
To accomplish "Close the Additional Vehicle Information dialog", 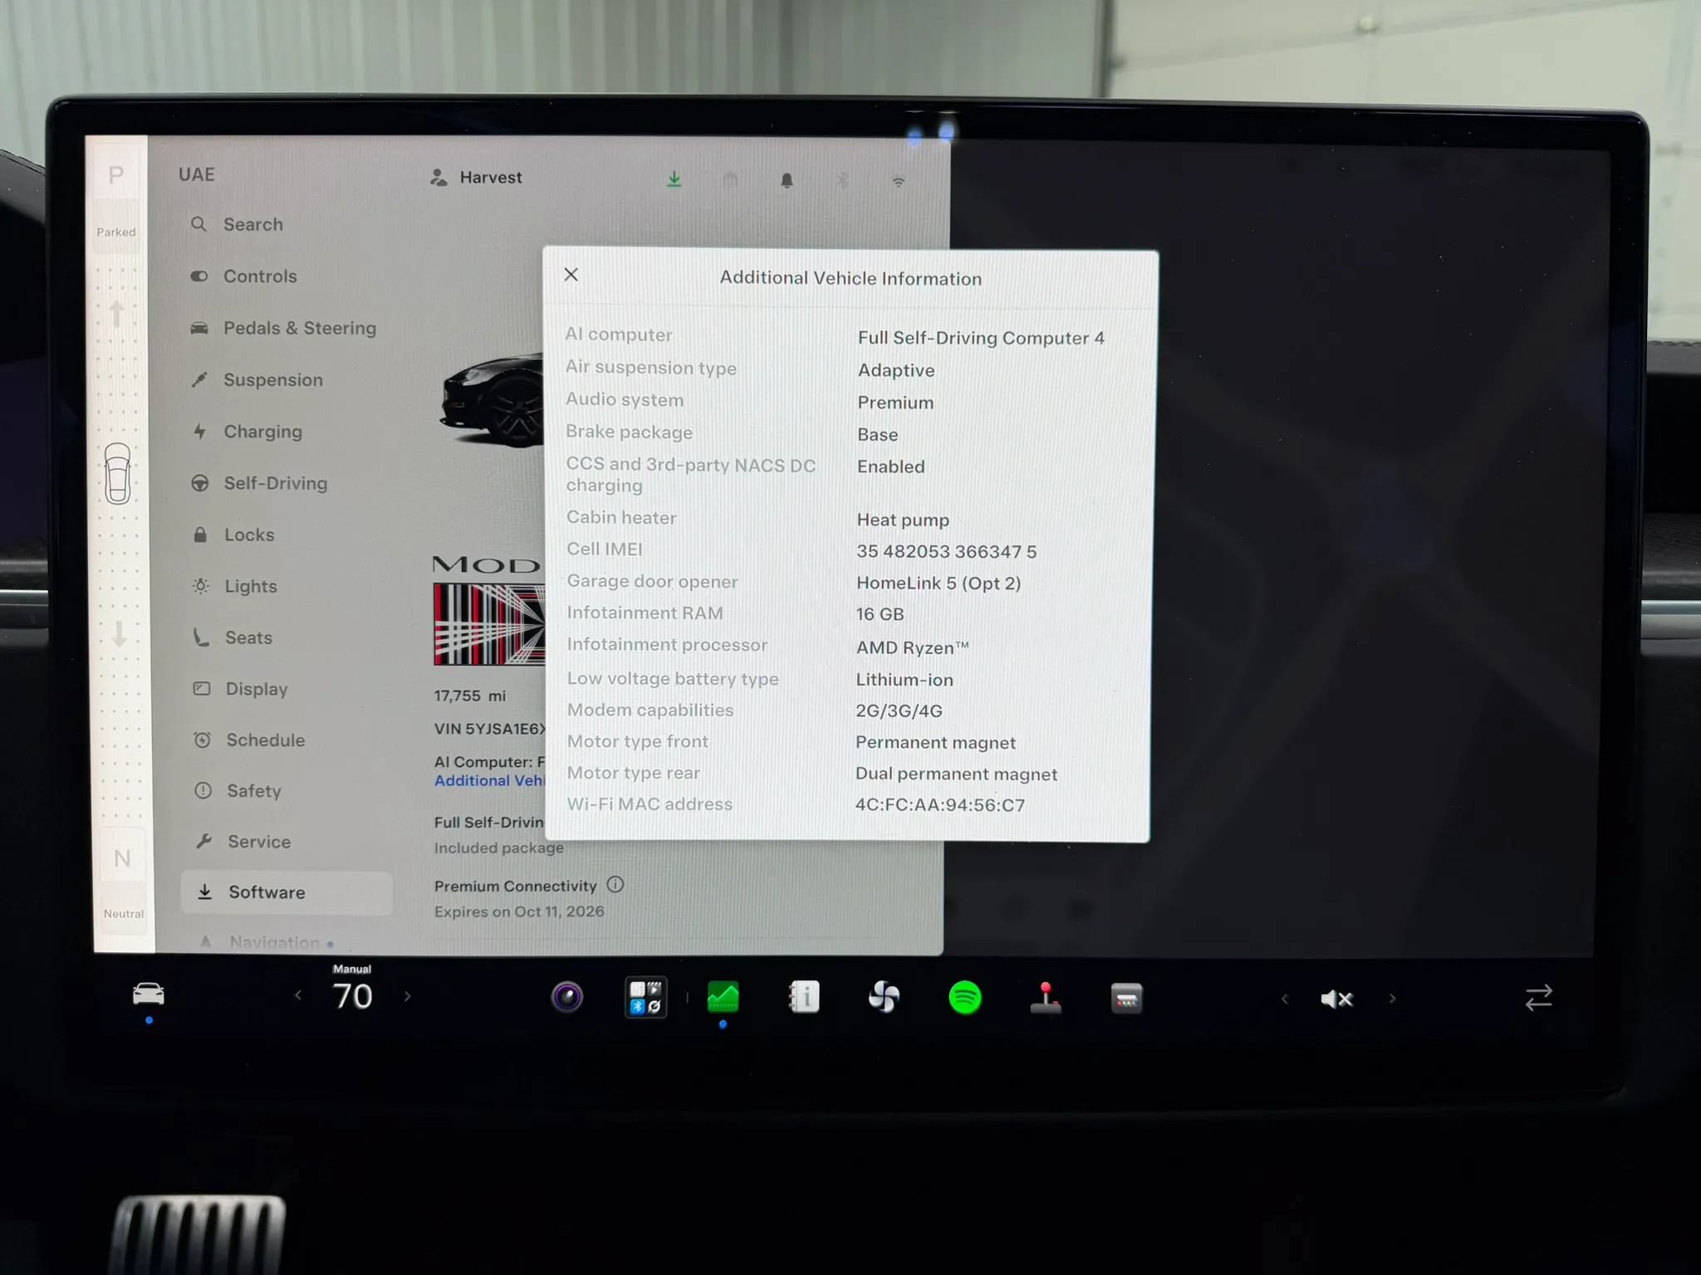I will point(571,275).
